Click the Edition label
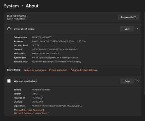Viewport: 145px width, 121px height. tap(17, 90)
